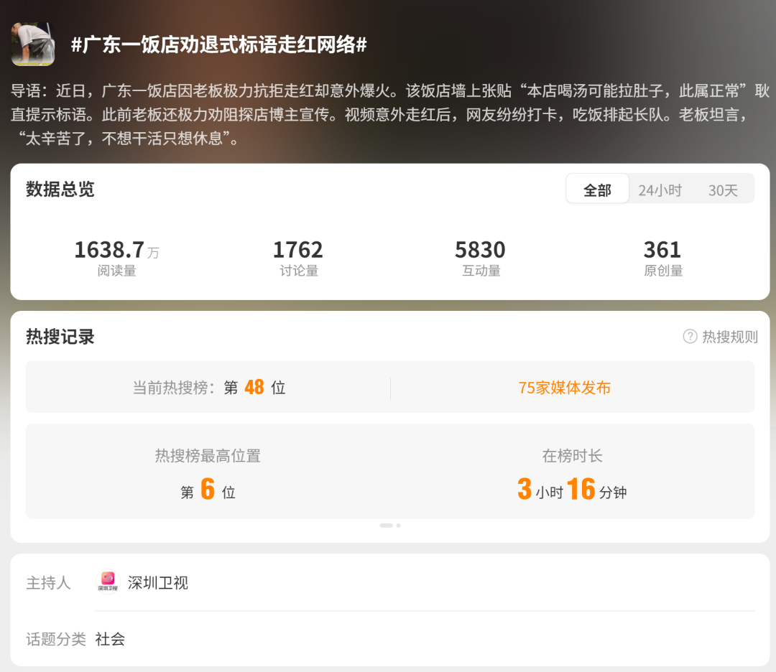
Task: Click the 热搜榜最高位置 第6位 panel
Action: coord(208,472)
